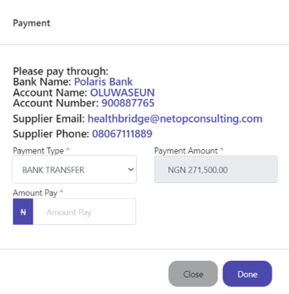Click the 'Supplier Phone:' label

(51, 134)
